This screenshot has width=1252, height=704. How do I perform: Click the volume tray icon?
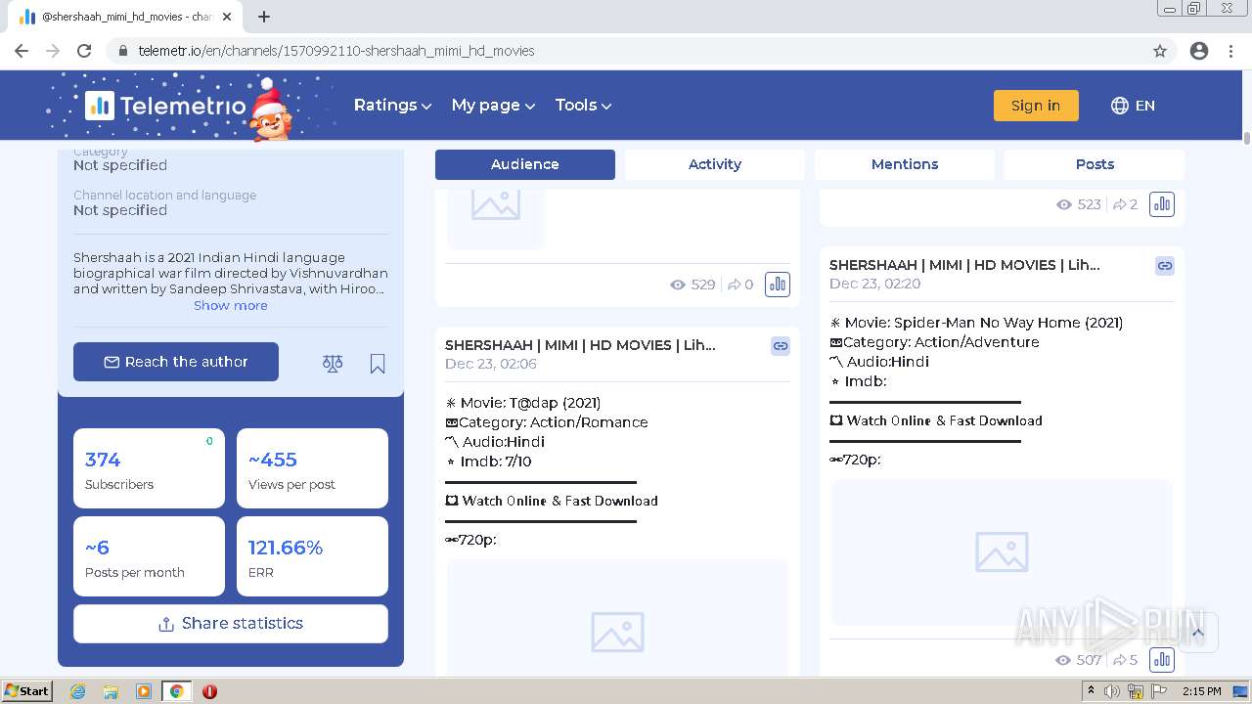[x=1112, y=691]
